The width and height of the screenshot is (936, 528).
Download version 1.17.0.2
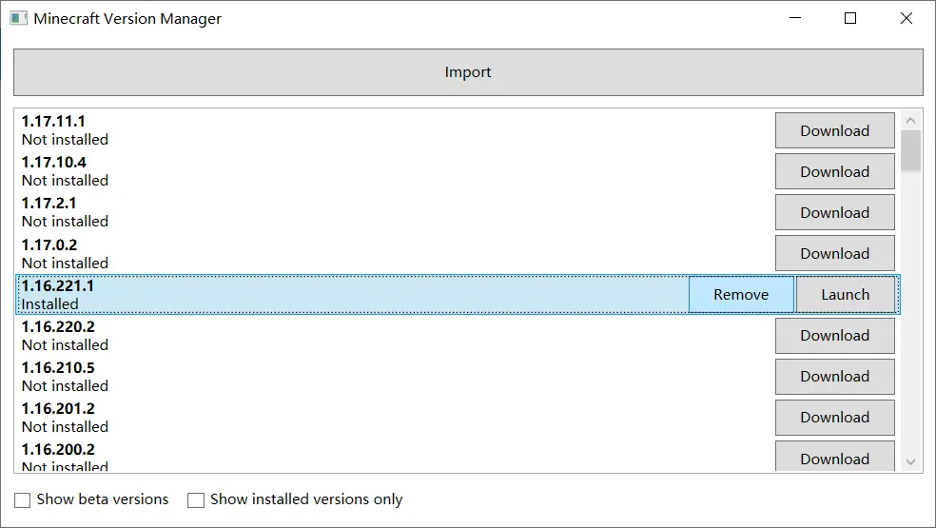pyautogui.click(x=834, y=254)
